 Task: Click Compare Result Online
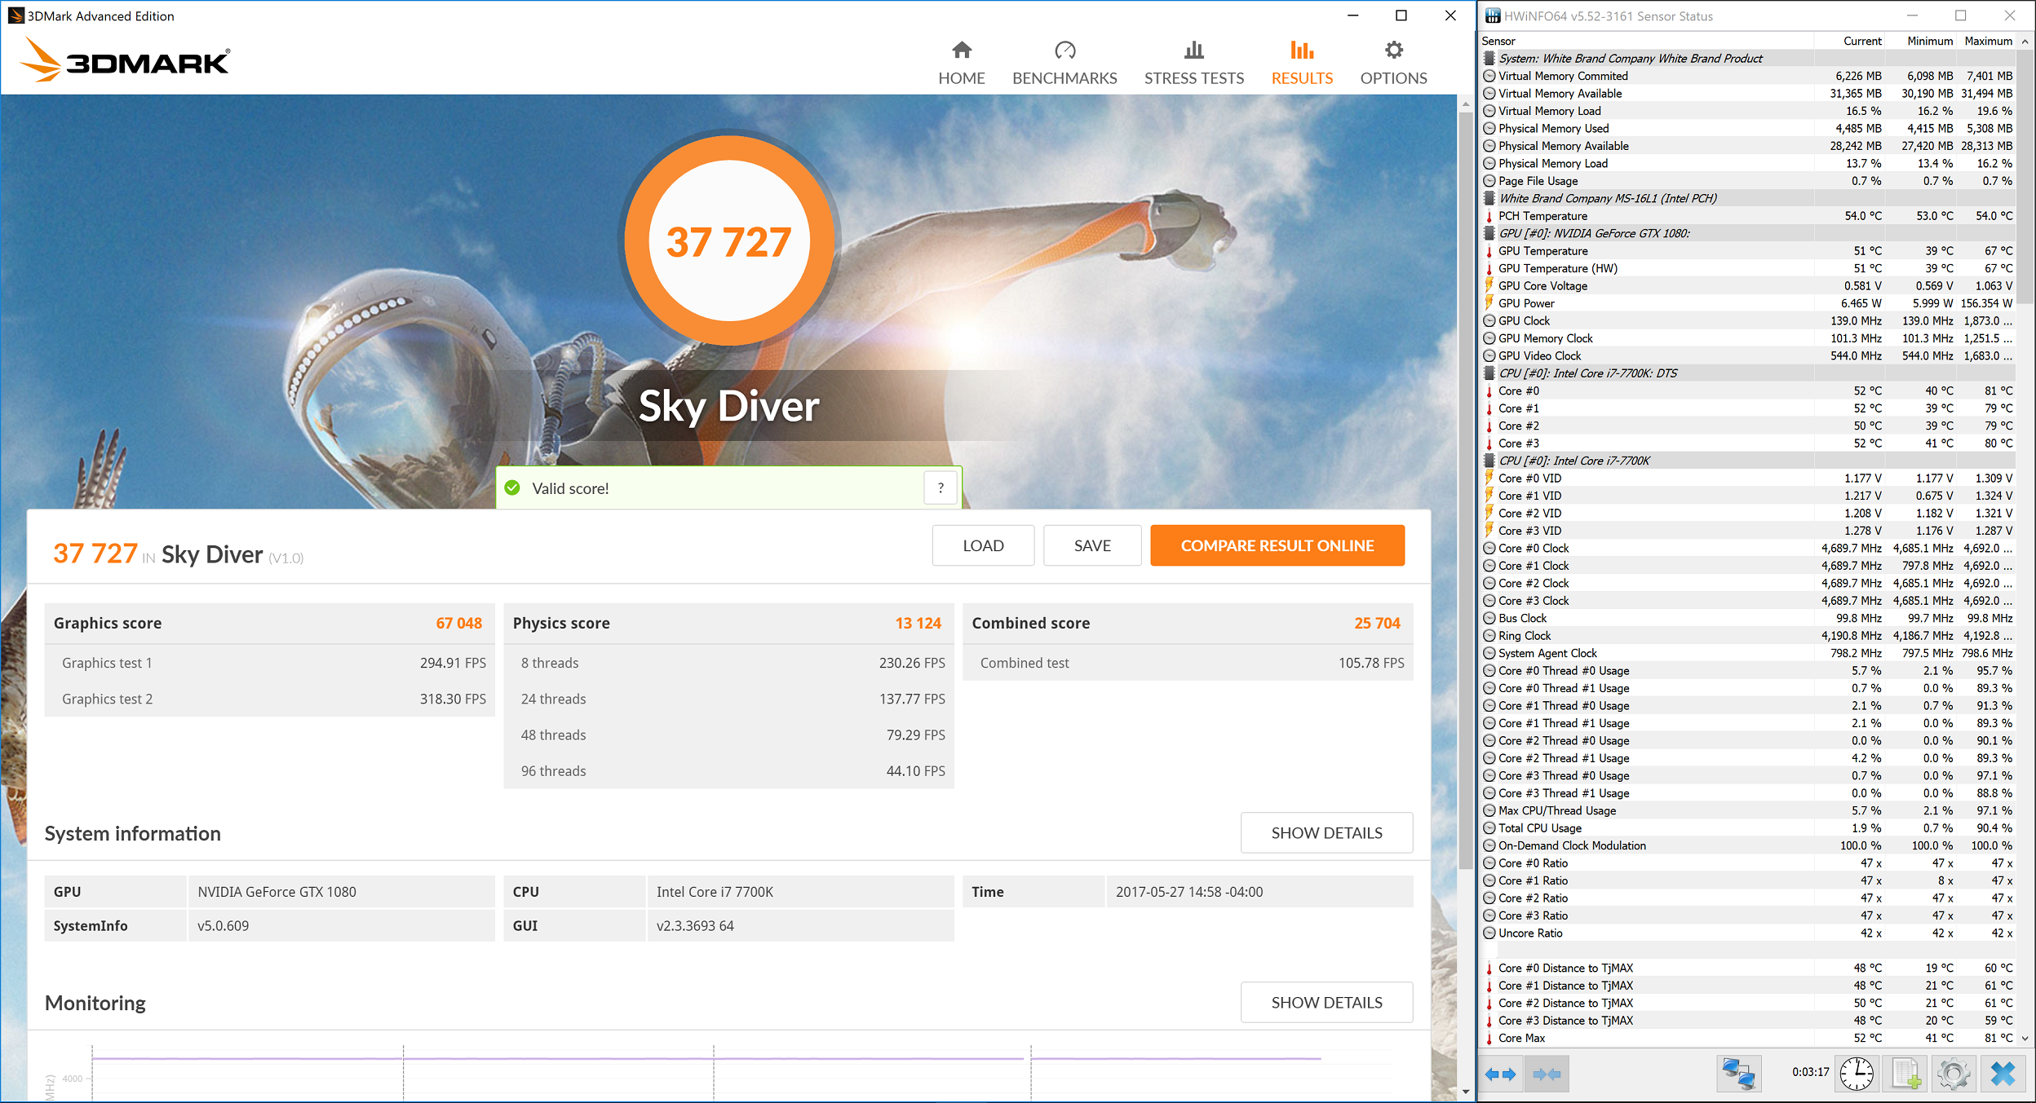coord(1277,545)
